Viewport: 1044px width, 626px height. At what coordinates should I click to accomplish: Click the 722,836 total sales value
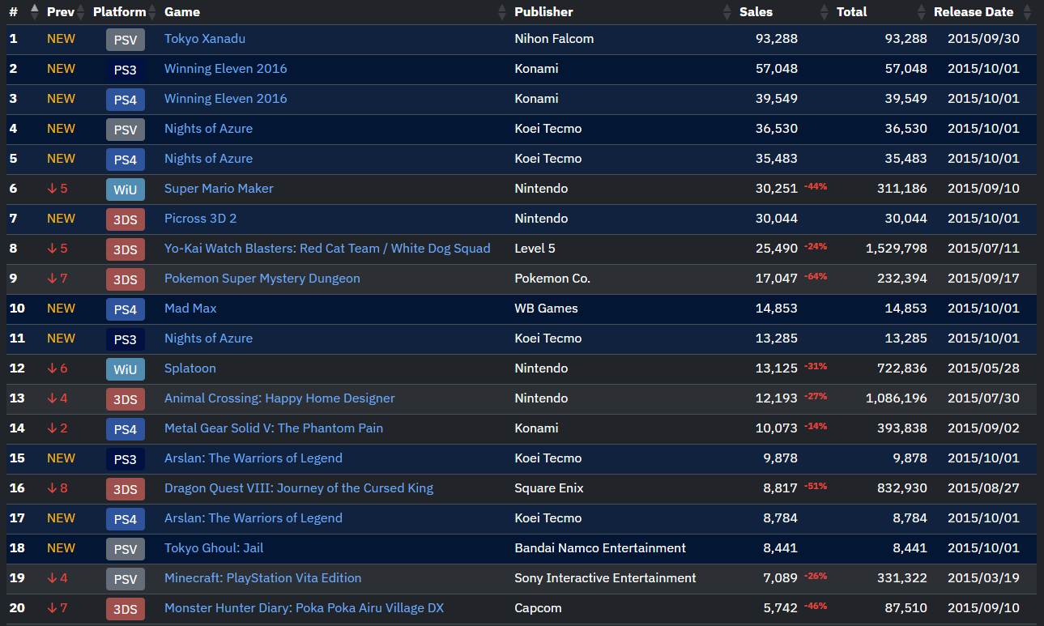click(x=901, y=368)
